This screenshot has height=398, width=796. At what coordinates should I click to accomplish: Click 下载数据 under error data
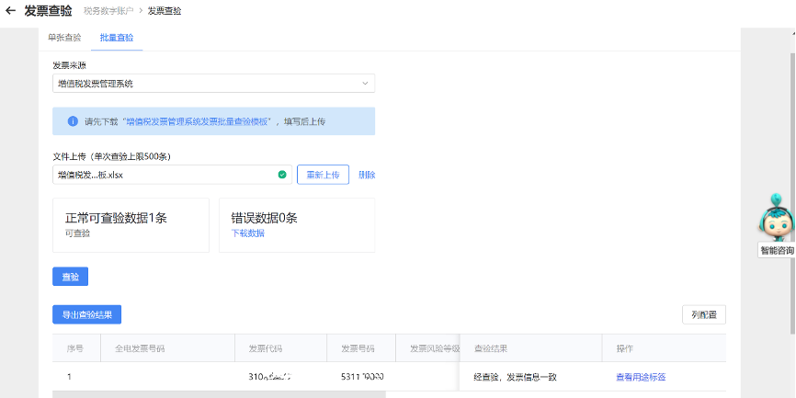pyautogui.click(x=247, y=233)
